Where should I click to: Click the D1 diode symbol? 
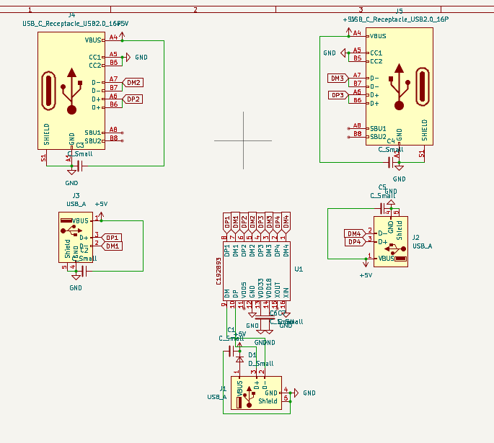(240, 355)
